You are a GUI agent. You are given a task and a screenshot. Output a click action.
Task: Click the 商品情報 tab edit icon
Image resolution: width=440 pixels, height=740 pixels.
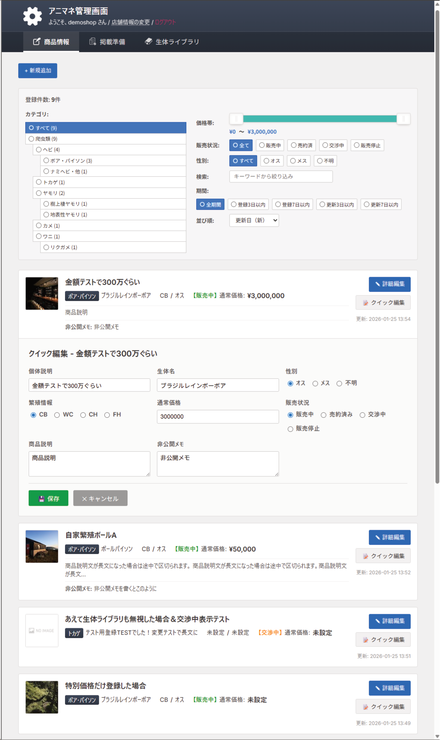[x=36, y=41]
